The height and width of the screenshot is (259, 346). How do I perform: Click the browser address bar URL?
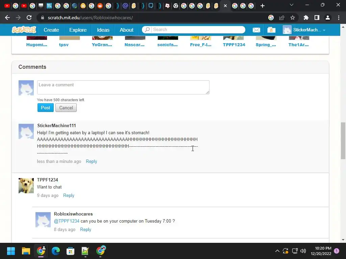(90, 18)
